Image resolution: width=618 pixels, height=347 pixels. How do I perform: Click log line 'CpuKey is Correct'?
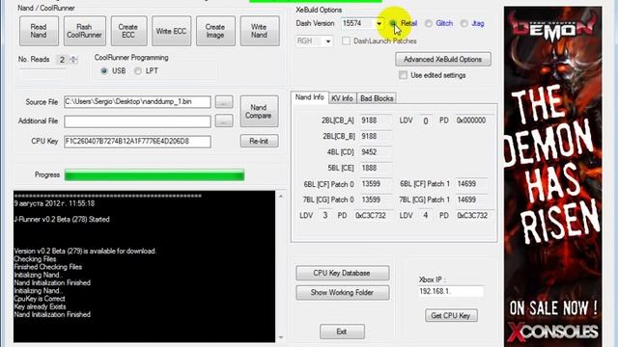tap(40, 299)
